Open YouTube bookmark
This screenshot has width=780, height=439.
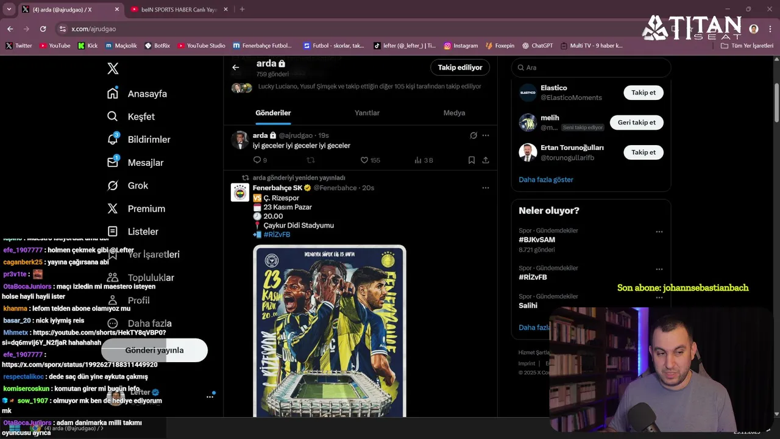pyautogui.click(x=55, y=46)
